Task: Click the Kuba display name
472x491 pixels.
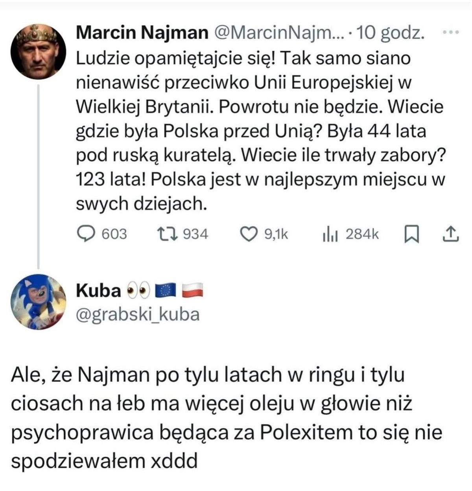Action: tap(98, 291)
